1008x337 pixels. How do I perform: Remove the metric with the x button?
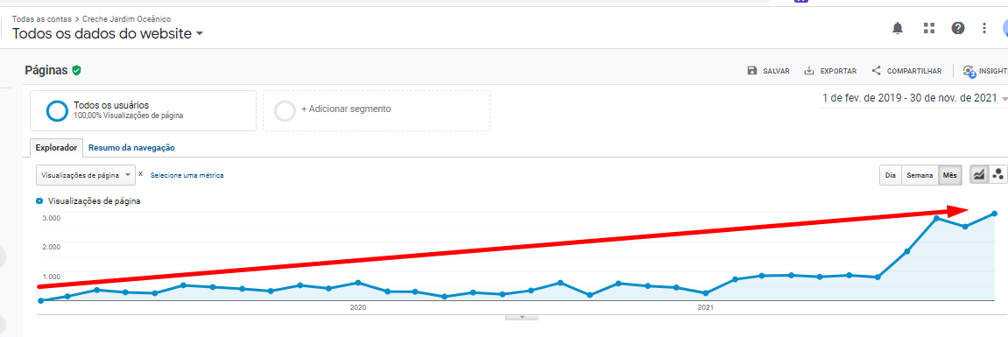[x=141, y=173]
